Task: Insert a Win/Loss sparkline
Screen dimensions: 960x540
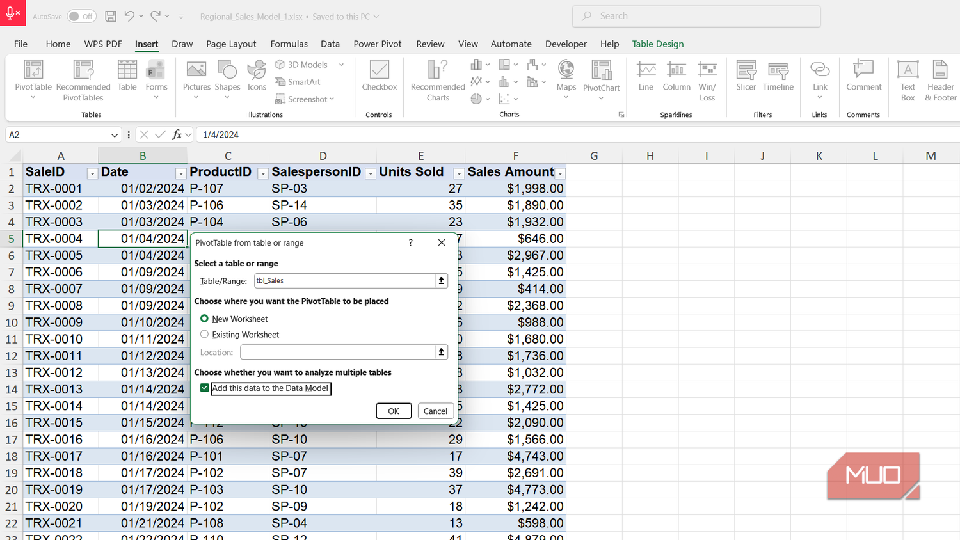Action: [707, 80]
